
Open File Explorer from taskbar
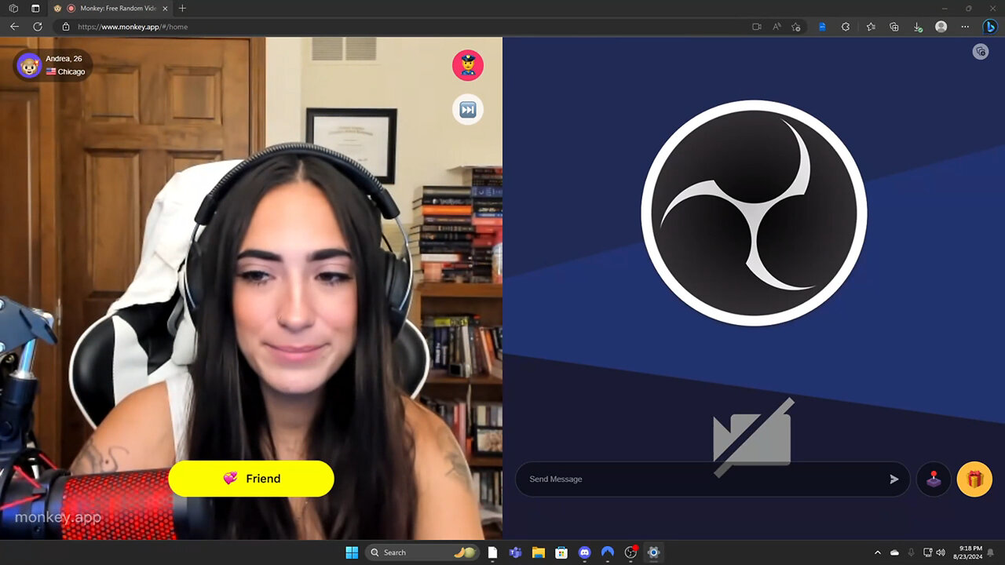coord(539,552)
